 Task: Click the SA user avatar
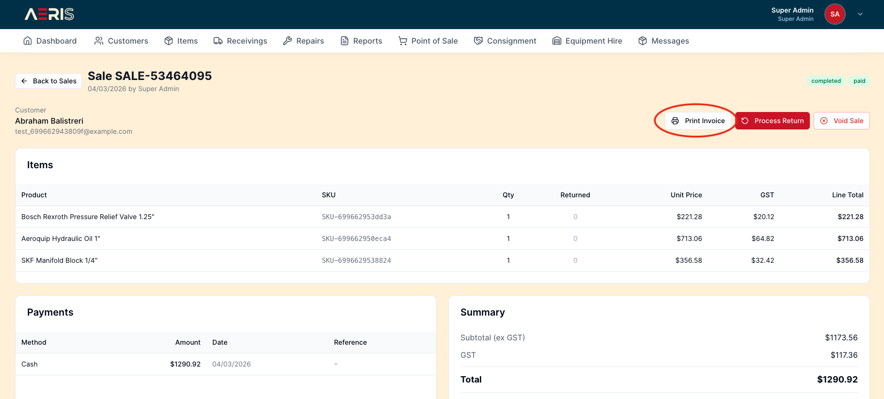click(835, 14)
